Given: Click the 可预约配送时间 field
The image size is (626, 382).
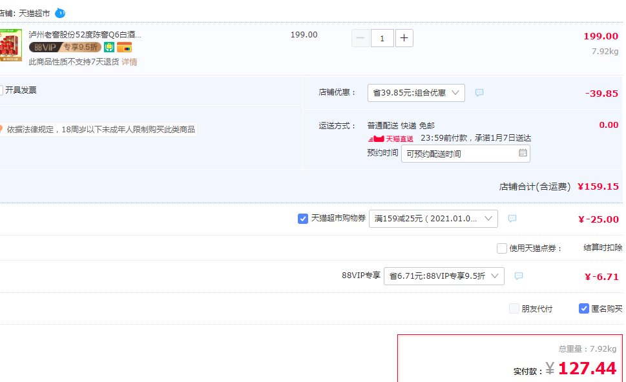Looking at the screenshot, I should pos(466,154).
